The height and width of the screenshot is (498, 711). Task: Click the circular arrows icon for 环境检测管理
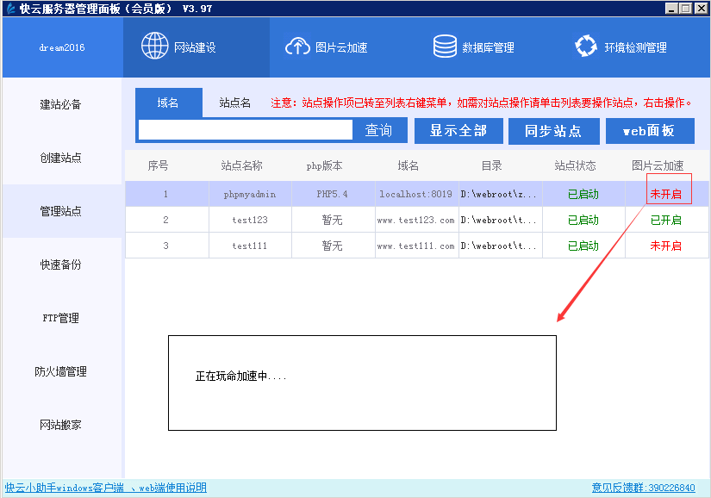tap(586, 47)
